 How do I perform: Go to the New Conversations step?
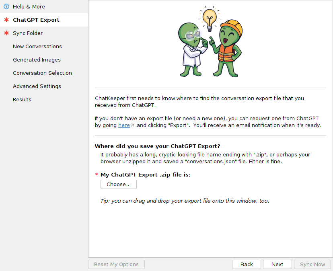click(37, 46)
